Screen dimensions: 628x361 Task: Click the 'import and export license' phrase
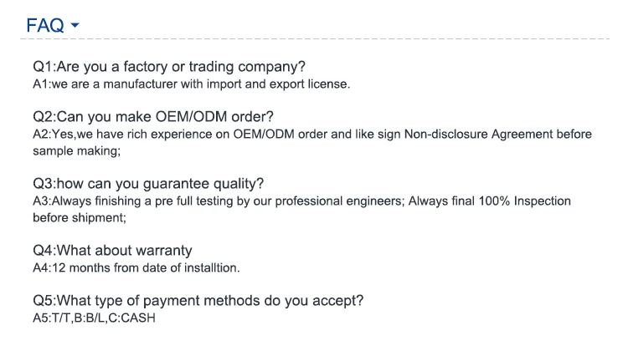click(x=281, y=84)
